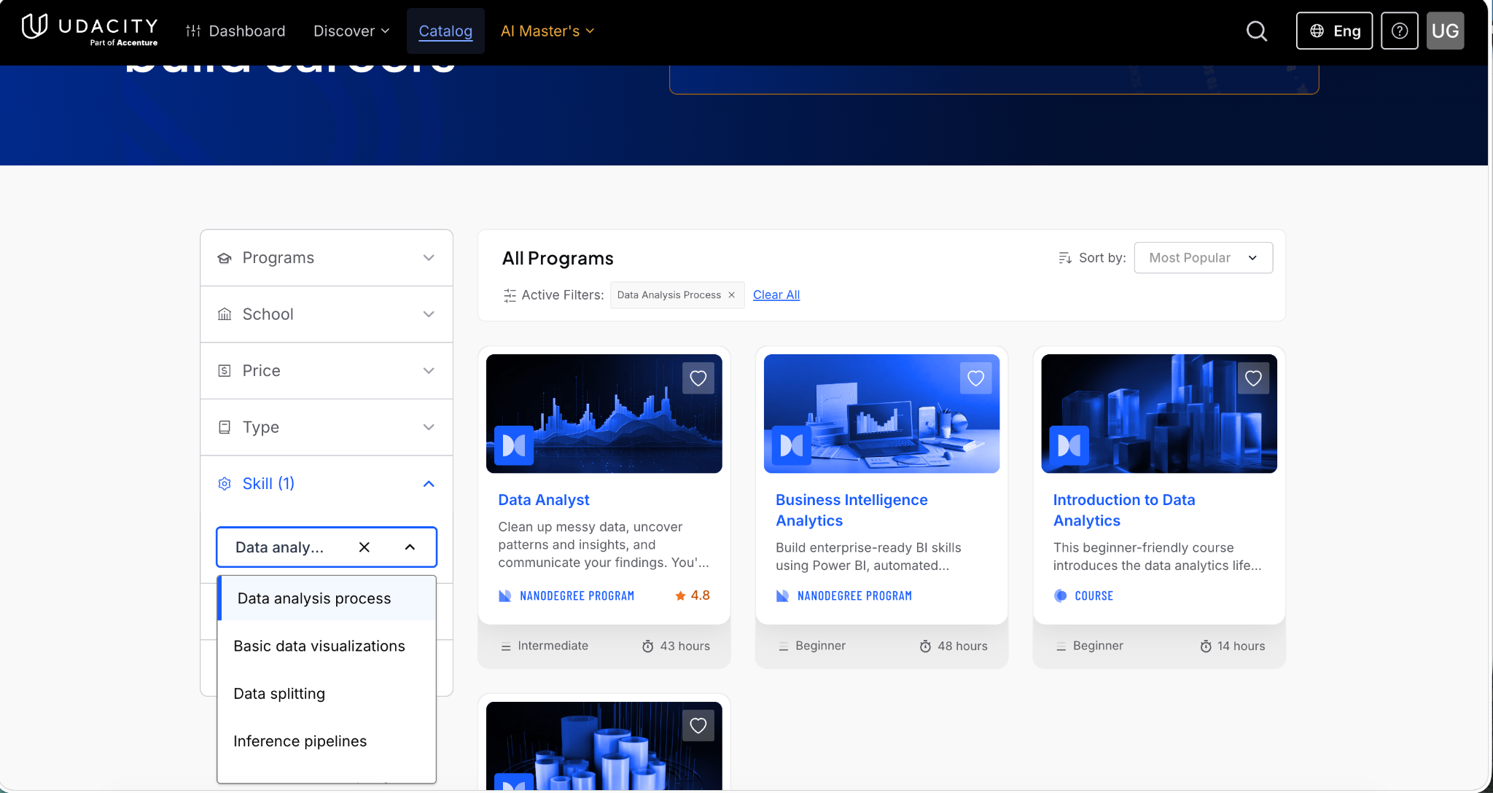Open Introduction to Data Analytics title link
This screenshot has width=1493, height=793.
[x=1124, y=510]
